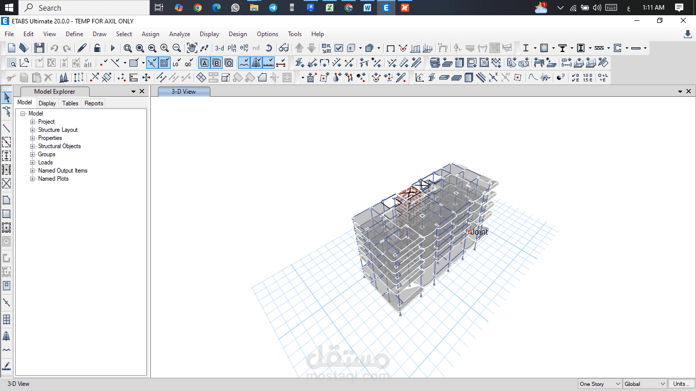Viewport: 696px width, 391px height.
Task: Click the Refresh view pencil icon
Action: point(82,48)
